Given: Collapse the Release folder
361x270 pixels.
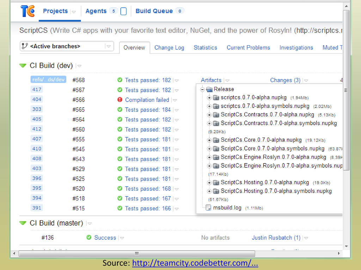Looking at the screenshot, I should point(202,89).
